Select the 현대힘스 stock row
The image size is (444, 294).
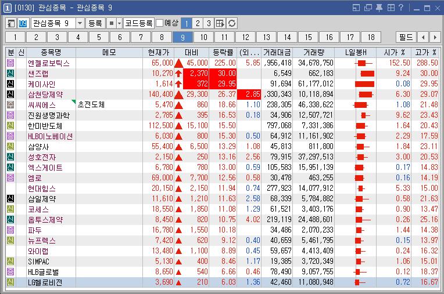click(x=223, y=188)
